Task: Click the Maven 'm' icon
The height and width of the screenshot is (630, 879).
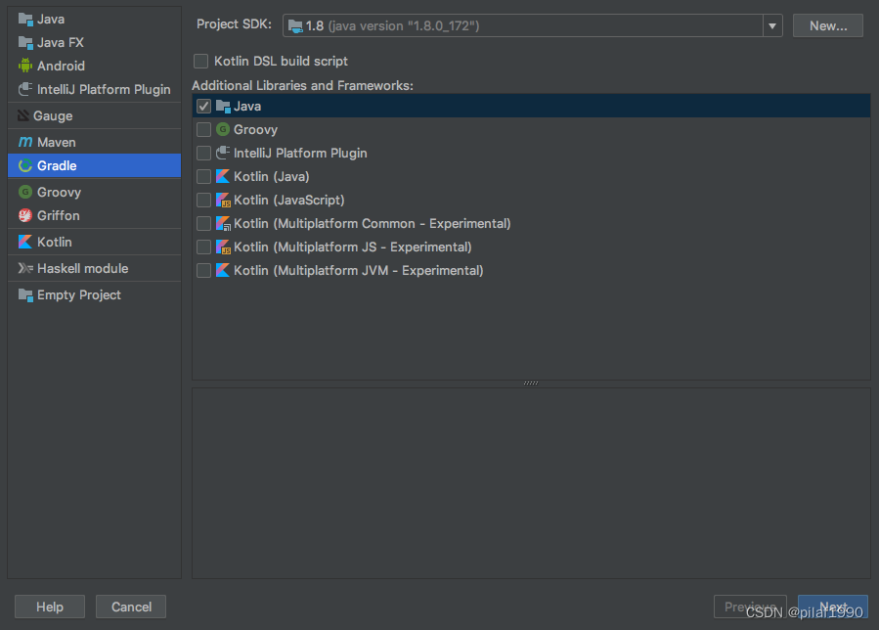Action: point(25,142)
